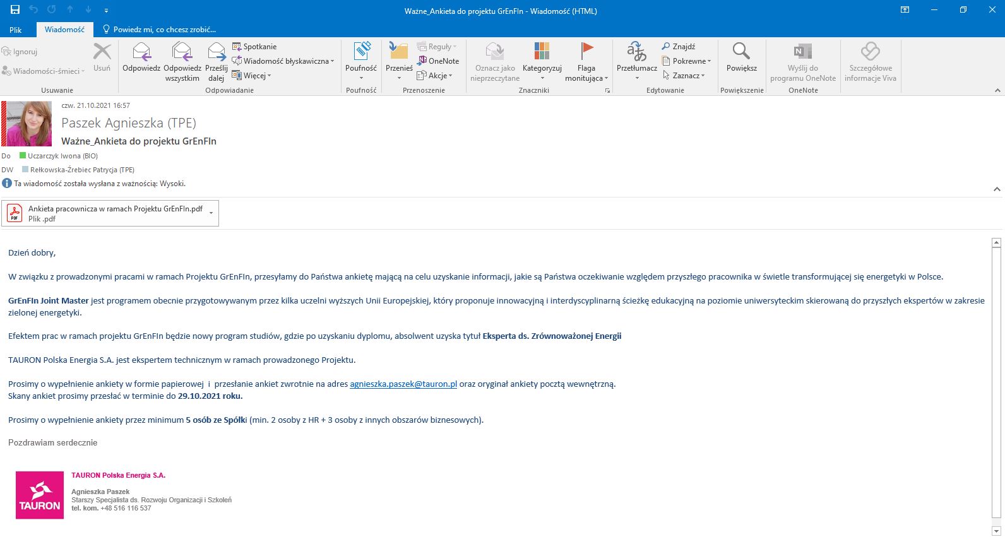
Task: Click scrollbar down arrow in message body
Action: [997, 531]
